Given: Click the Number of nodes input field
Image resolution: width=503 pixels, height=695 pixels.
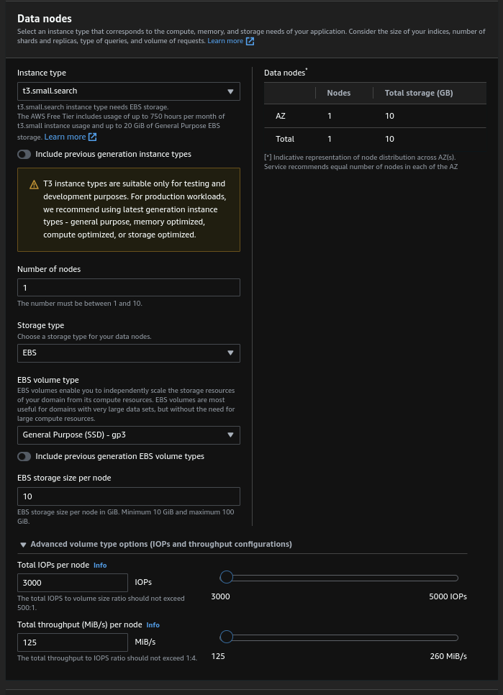Looking at the screenshot, I should pos(128,288).
